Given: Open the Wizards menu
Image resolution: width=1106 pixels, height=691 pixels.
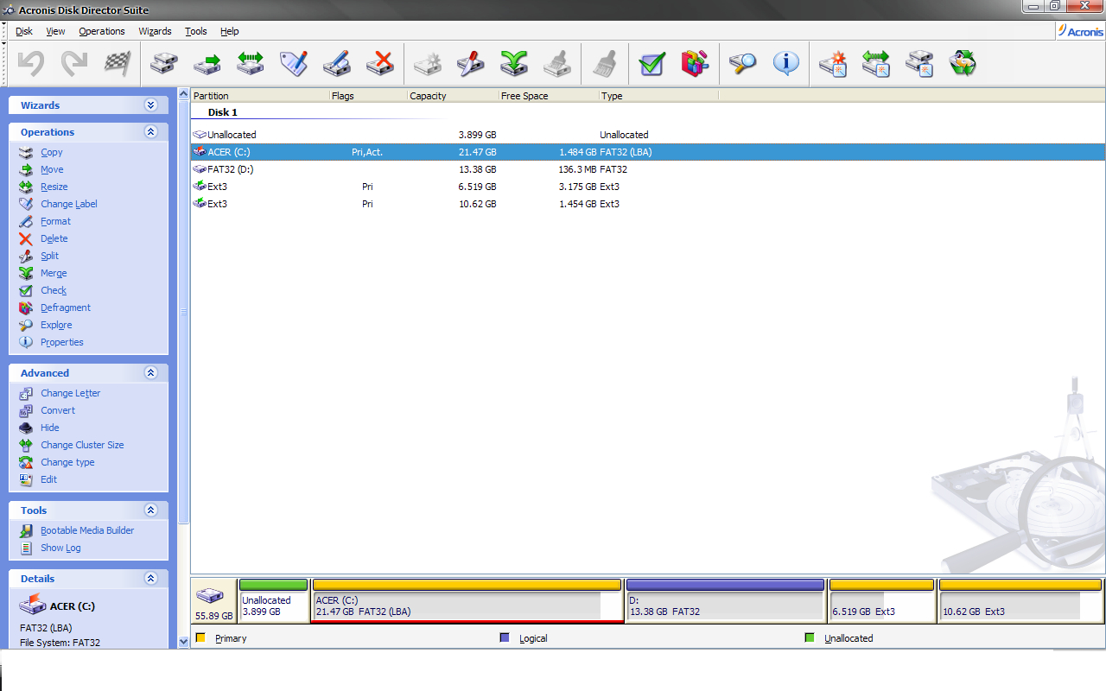Looking at the screenshot, I should [x=155, y=31].
